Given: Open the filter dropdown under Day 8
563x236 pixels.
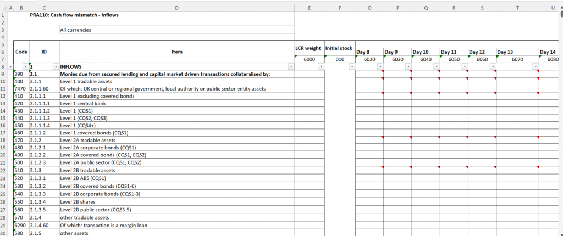Looking at the screenshot, I should click(x=380, y=66).
